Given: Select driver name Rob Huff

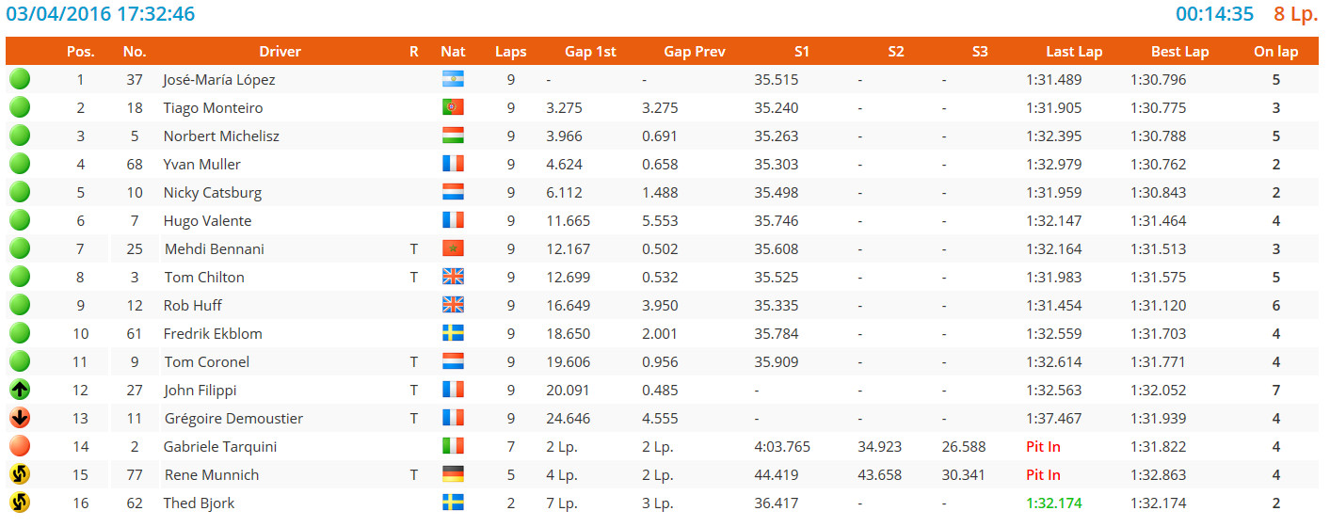Looking at the screenshot, I should coord(193,305).
